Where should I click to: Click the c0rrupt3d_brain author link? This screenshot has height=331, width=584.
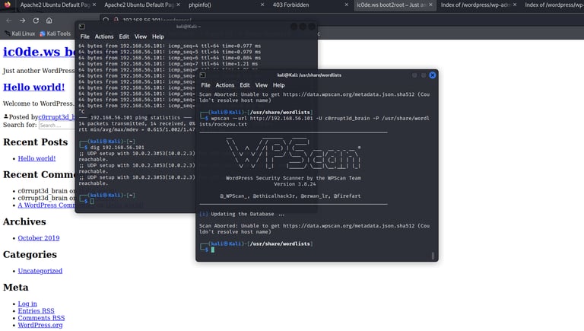click(x=56, y=117)
